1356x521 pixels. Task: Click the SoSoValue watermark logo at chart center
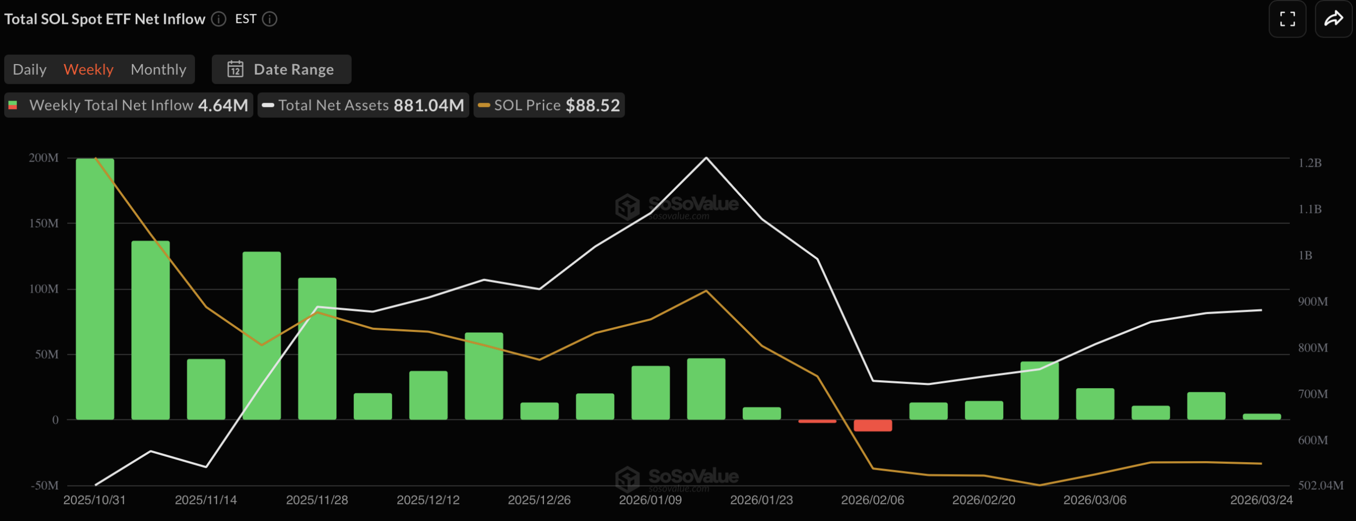click(628, 206)
